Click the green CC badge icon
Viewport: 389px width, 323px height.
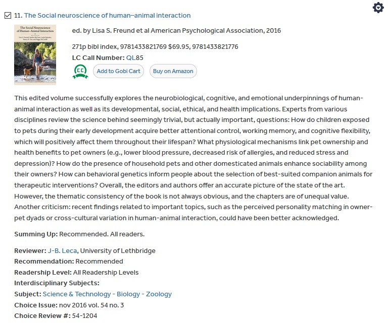[80, 71]
